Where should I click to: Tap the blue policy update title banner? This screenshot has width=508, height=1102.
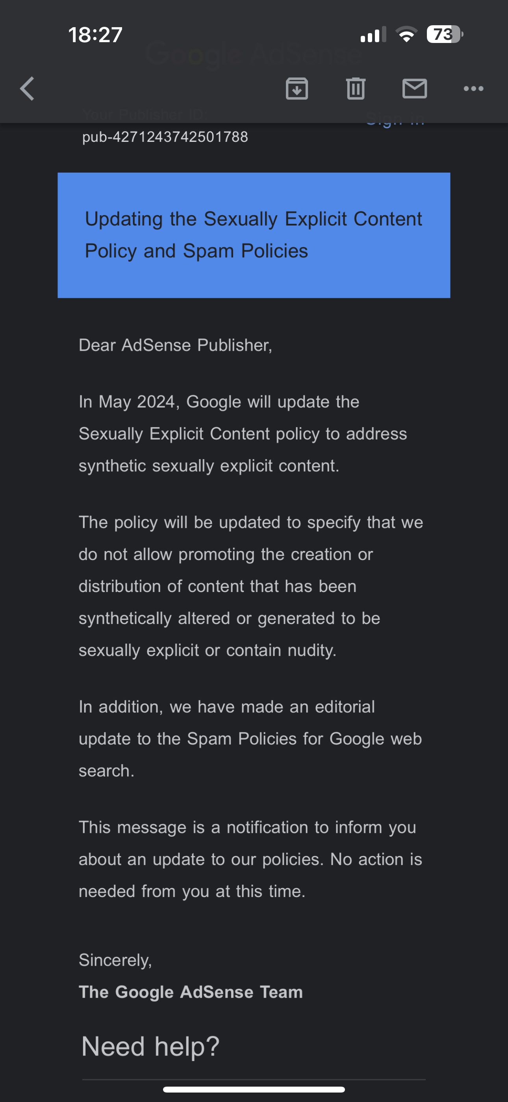point(254,235)
